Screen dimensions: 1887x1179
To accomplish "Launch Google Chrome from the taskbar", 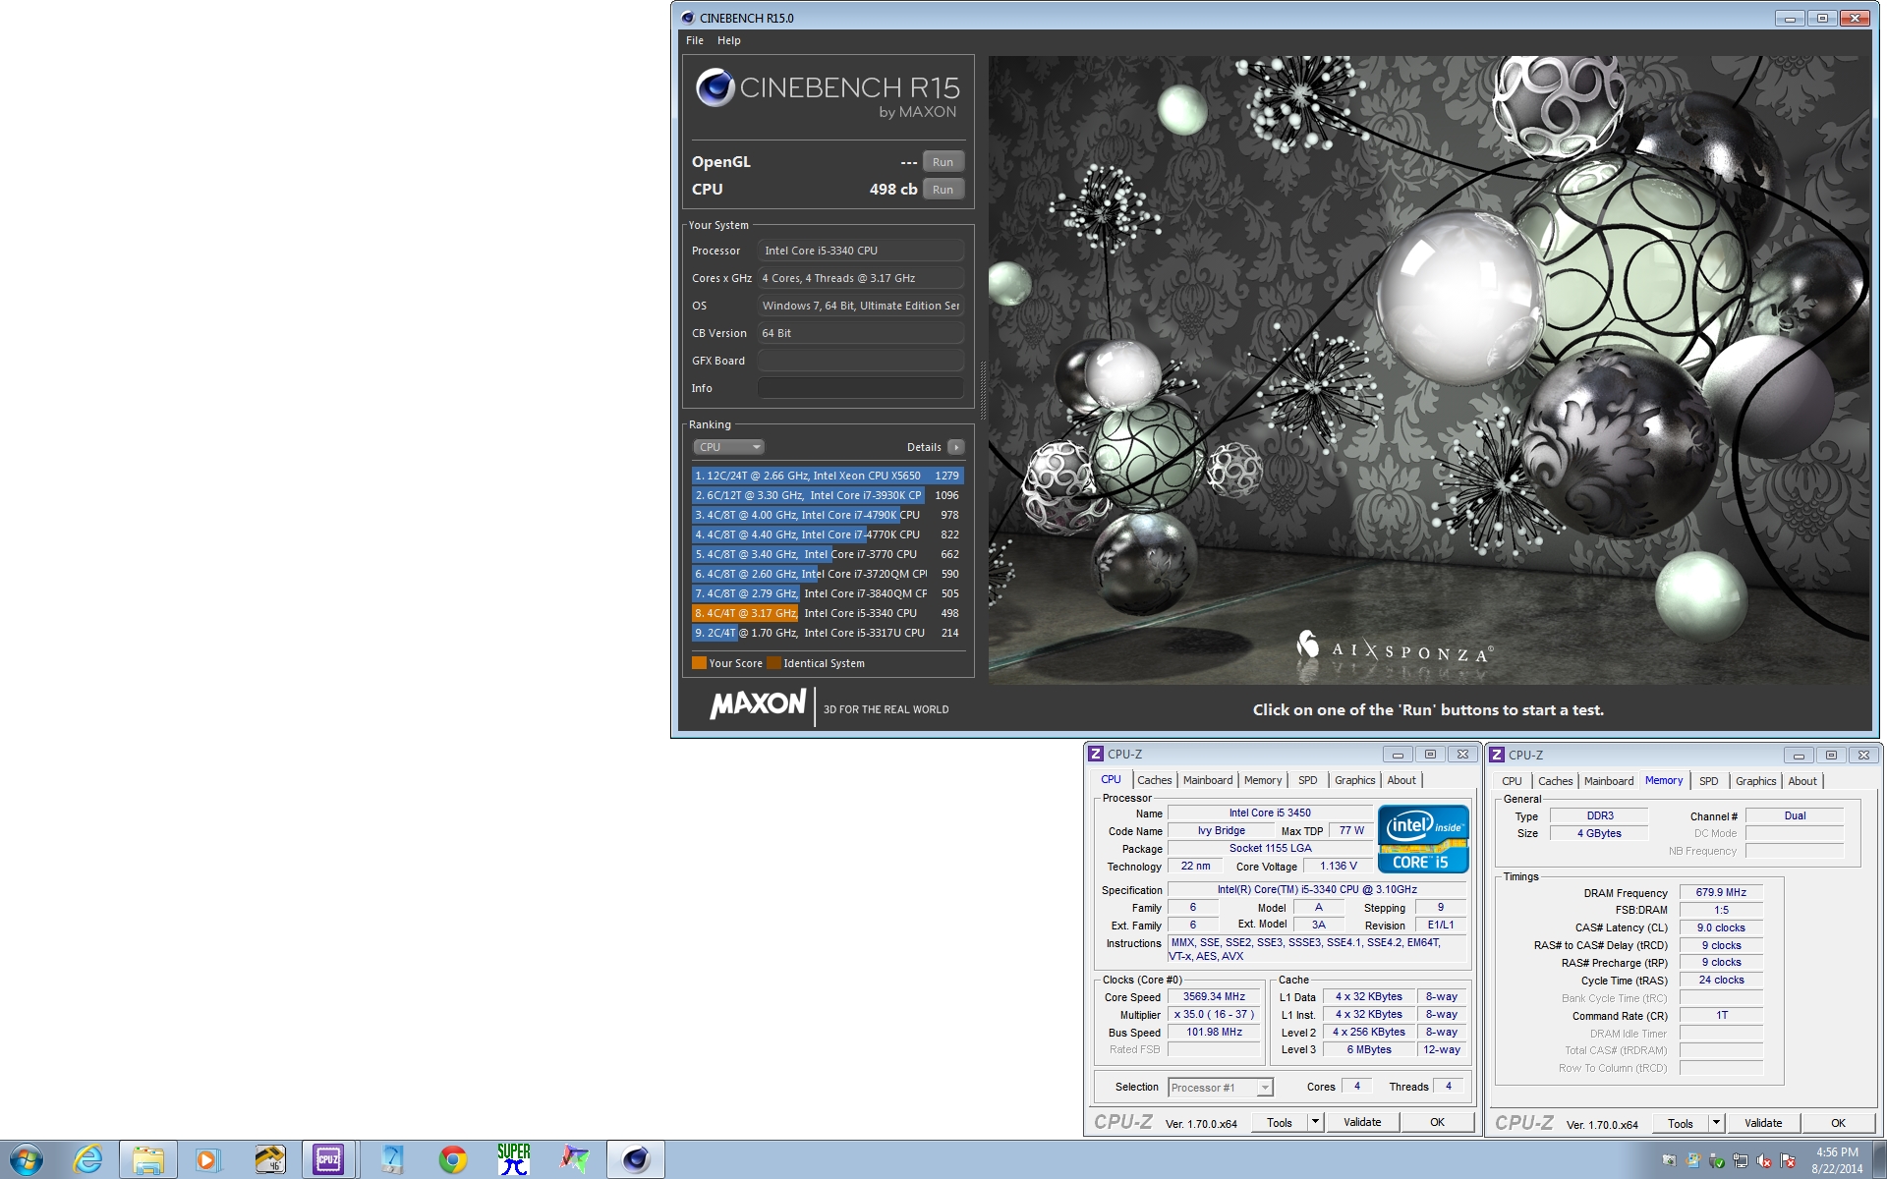I will coord(452,1159).
